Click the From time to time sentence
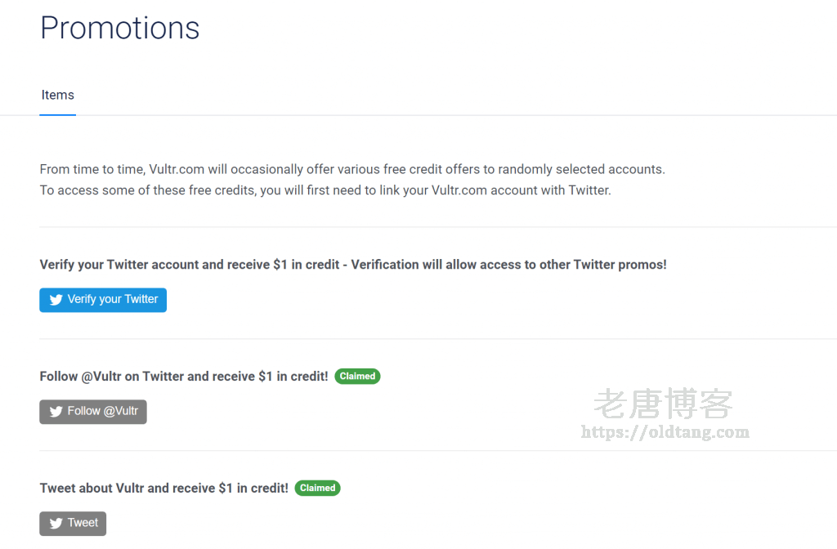 [x=352, y=170]
